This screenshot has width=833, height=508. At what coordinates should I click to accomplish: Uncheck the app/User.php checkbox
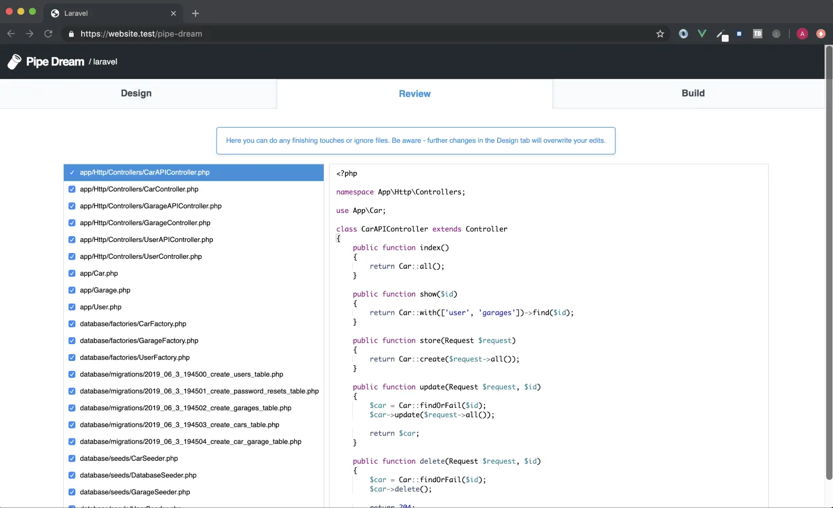pyautogui.click(x=72, y=307)
